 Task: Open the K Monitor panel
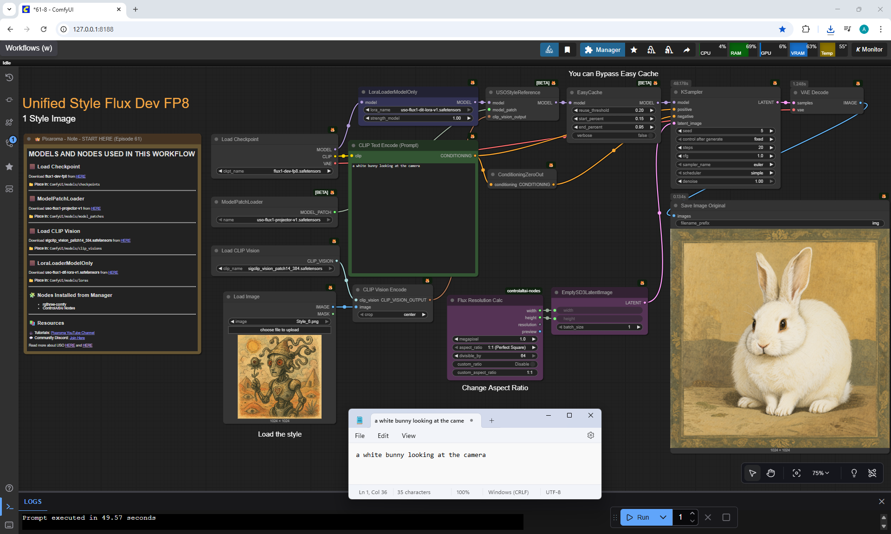point(869,50)
